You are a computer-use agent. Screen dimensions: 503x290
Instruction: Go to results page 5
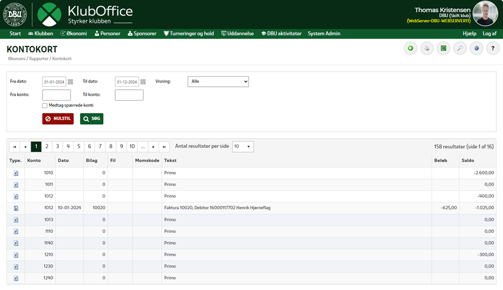[x=79, y=147]
